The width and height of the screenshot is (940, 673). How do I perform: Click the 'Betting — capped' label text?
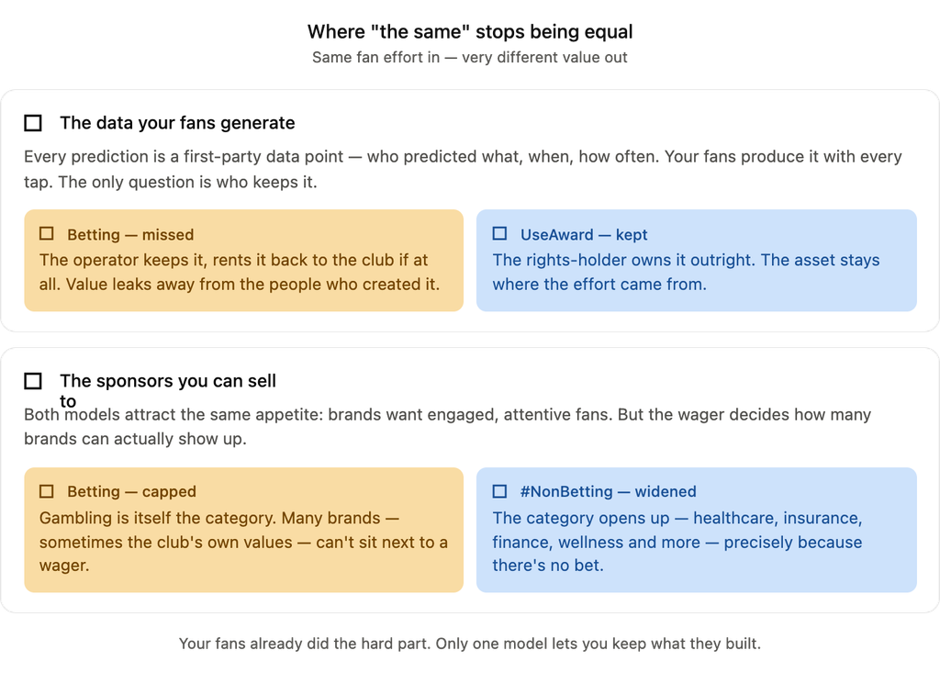132,492
